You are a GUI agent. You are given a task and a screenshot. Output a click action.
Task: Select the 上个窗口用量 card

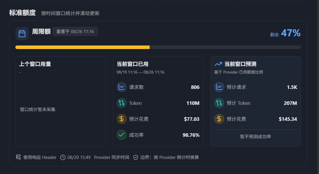(x=61, y=101)
